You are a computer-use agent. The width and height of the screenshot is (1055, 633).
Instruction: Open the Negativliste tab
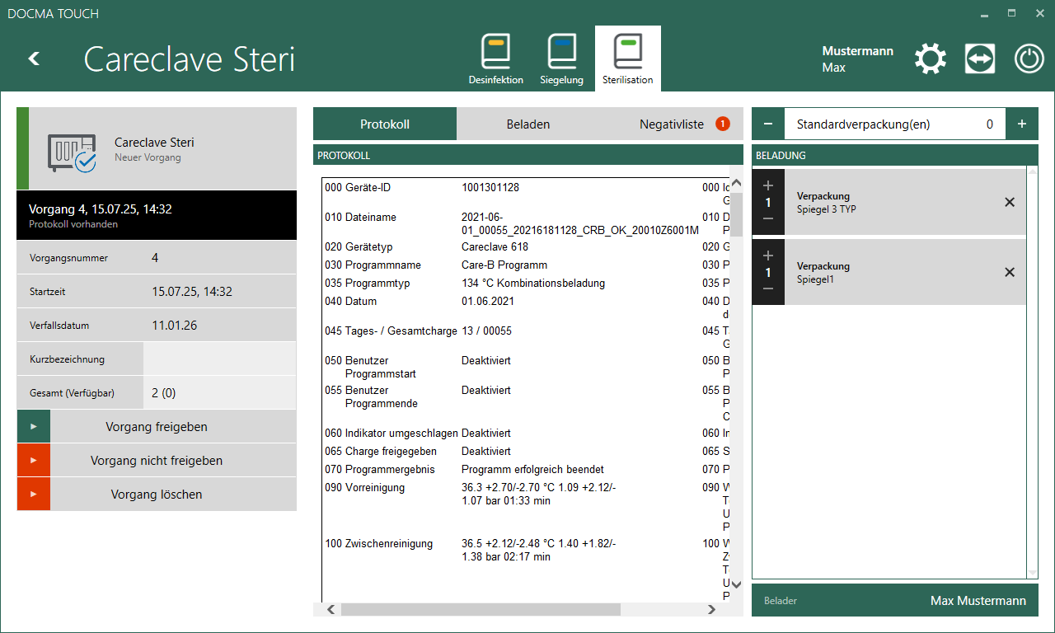672,124
